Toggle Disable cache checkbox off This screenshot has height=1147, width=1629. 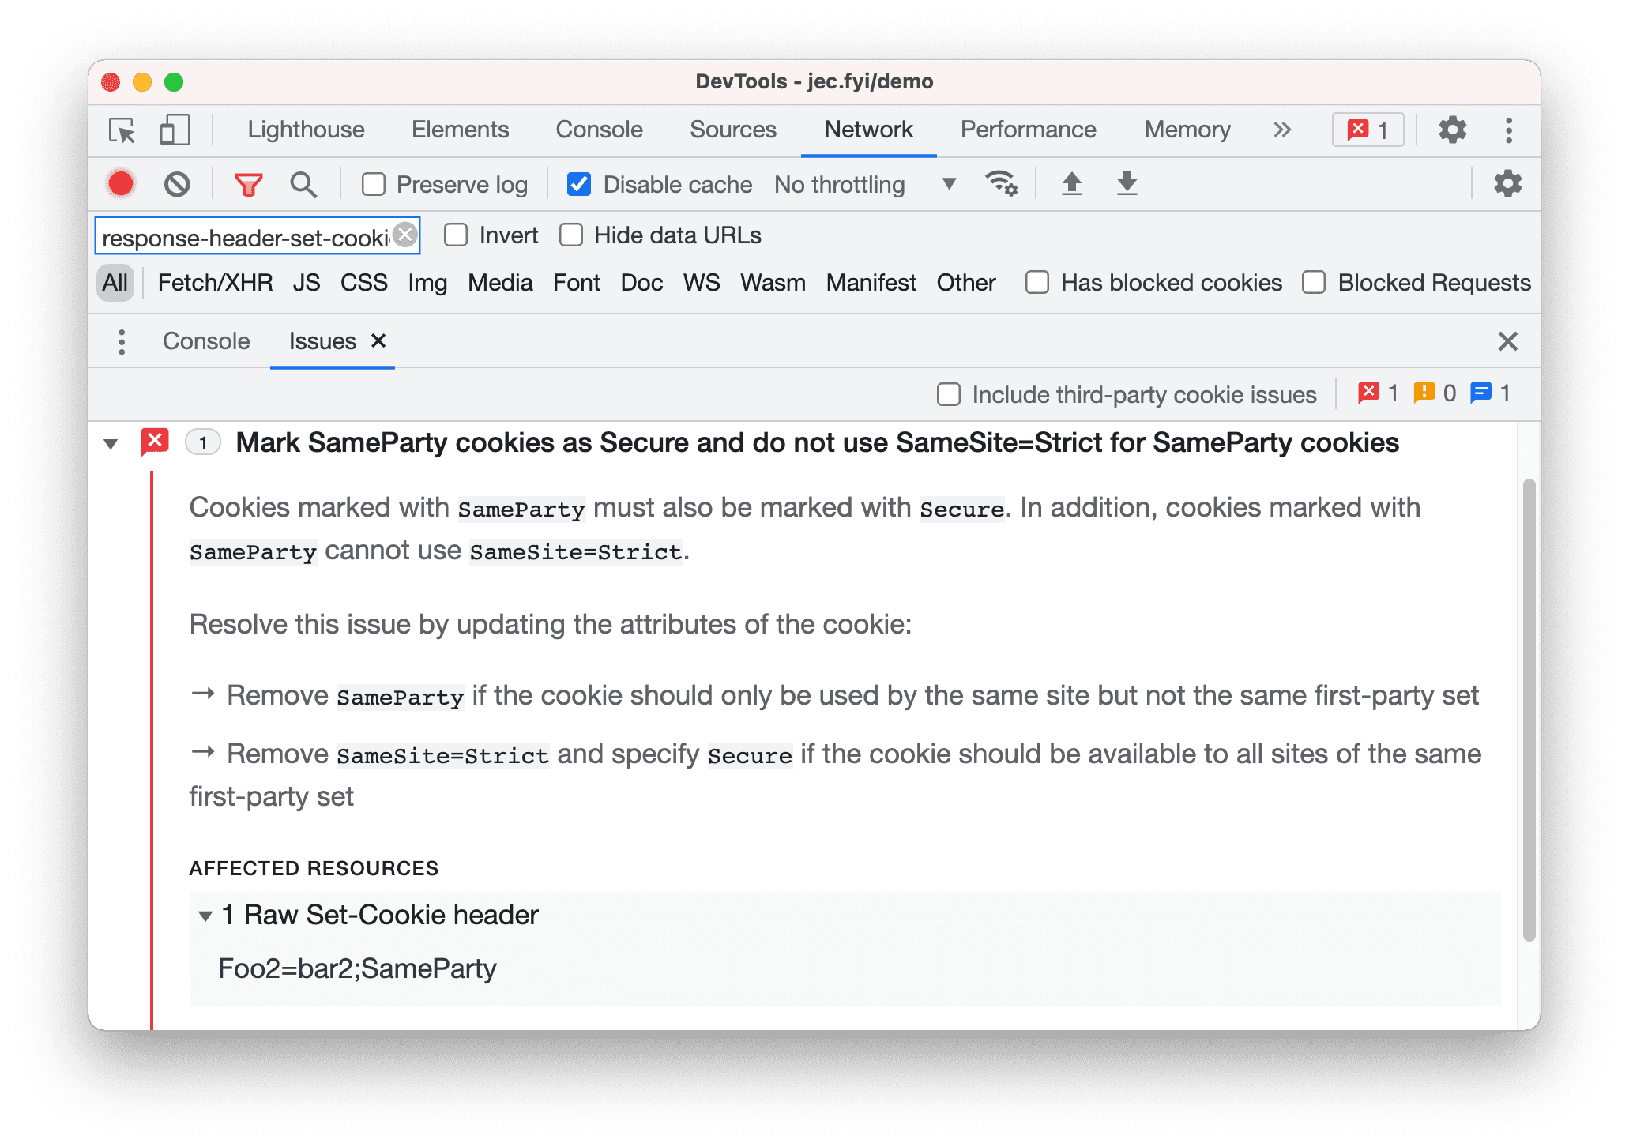tap(578, 184)
